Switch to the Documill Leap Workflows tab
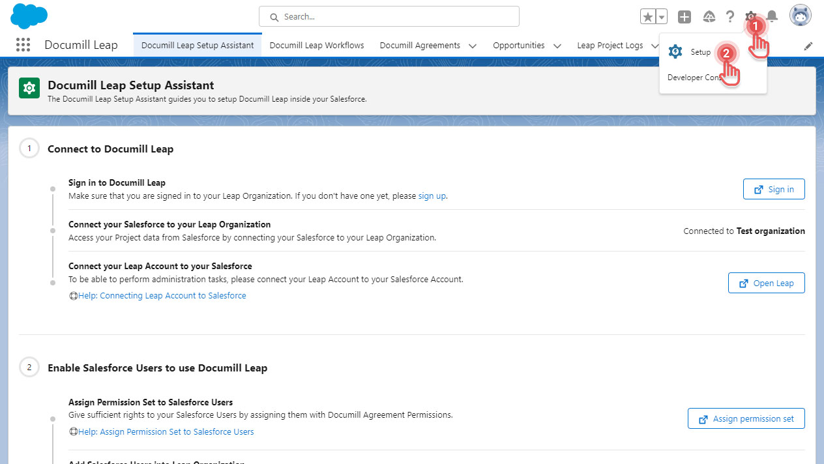Viewport: 824px width, 464px height. tap(317, 46)
